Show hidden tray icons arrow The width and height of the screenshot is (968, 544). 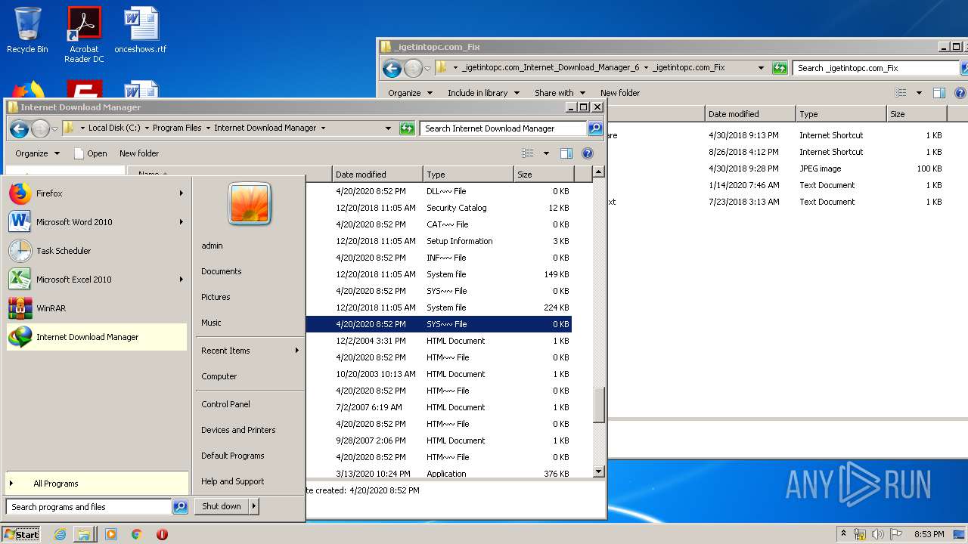[x=843, y=534]
